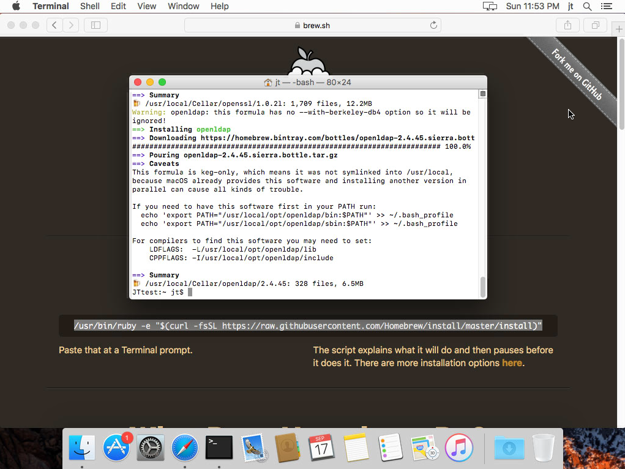Click the openssl Cellar summary line
This screenshot has height=469, width=625.
(252, 103)
